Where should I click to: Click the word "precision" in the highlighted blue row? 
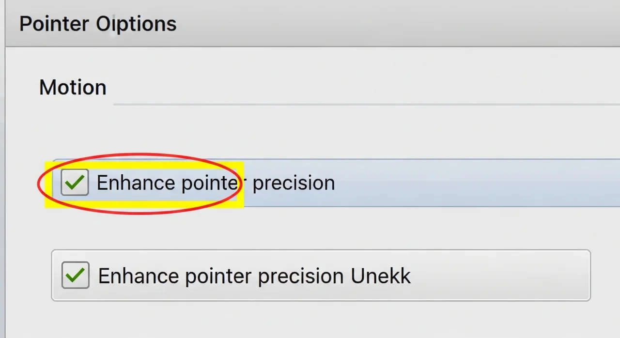pyautogui.click(x=294, y=183)
